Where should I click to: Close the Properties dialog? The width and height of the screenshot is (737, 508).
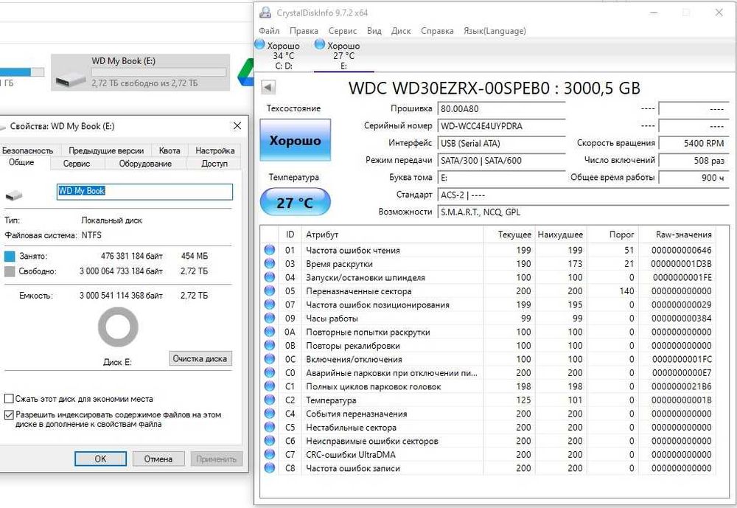(x=237, y=125)
